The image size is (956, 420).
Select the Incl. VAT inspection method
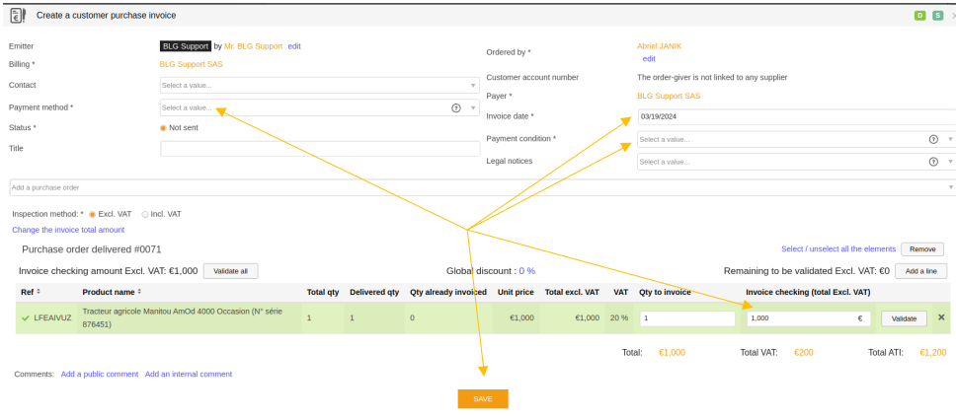pyautogui.click(x=145, y=214)
